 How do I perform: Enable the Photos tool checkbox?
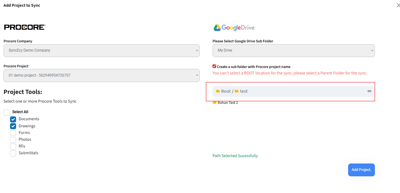tap(13, 140)
